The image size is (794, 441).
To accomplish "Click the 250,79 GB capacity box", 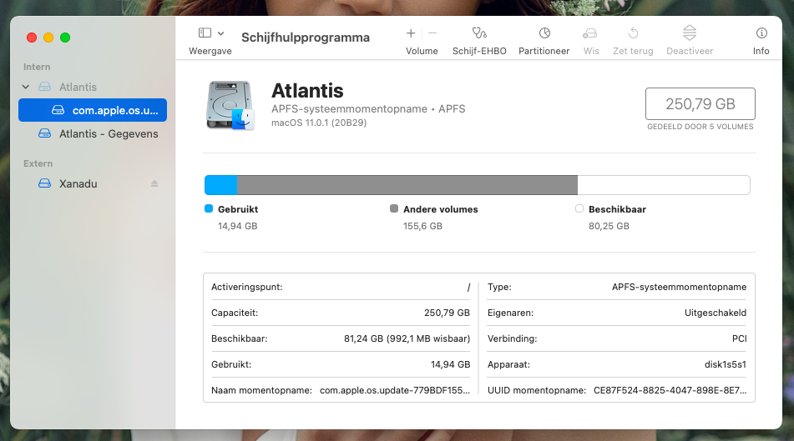I will click(700, 103).
